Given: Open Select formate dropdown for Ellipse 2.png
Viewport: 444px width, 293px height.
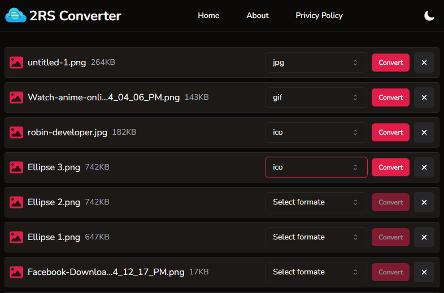Looking at the screenshot, I should coord(316,202).
